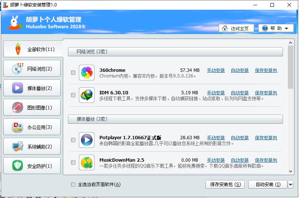Click 保存安装包 link for 360chrome
Screen dimensions: 299x198
(x=266, y=70)
